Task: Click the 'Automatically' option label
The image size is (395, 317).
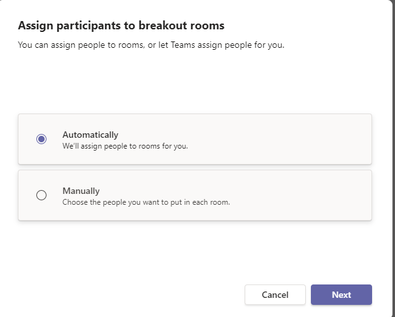Action: (90, 135)
